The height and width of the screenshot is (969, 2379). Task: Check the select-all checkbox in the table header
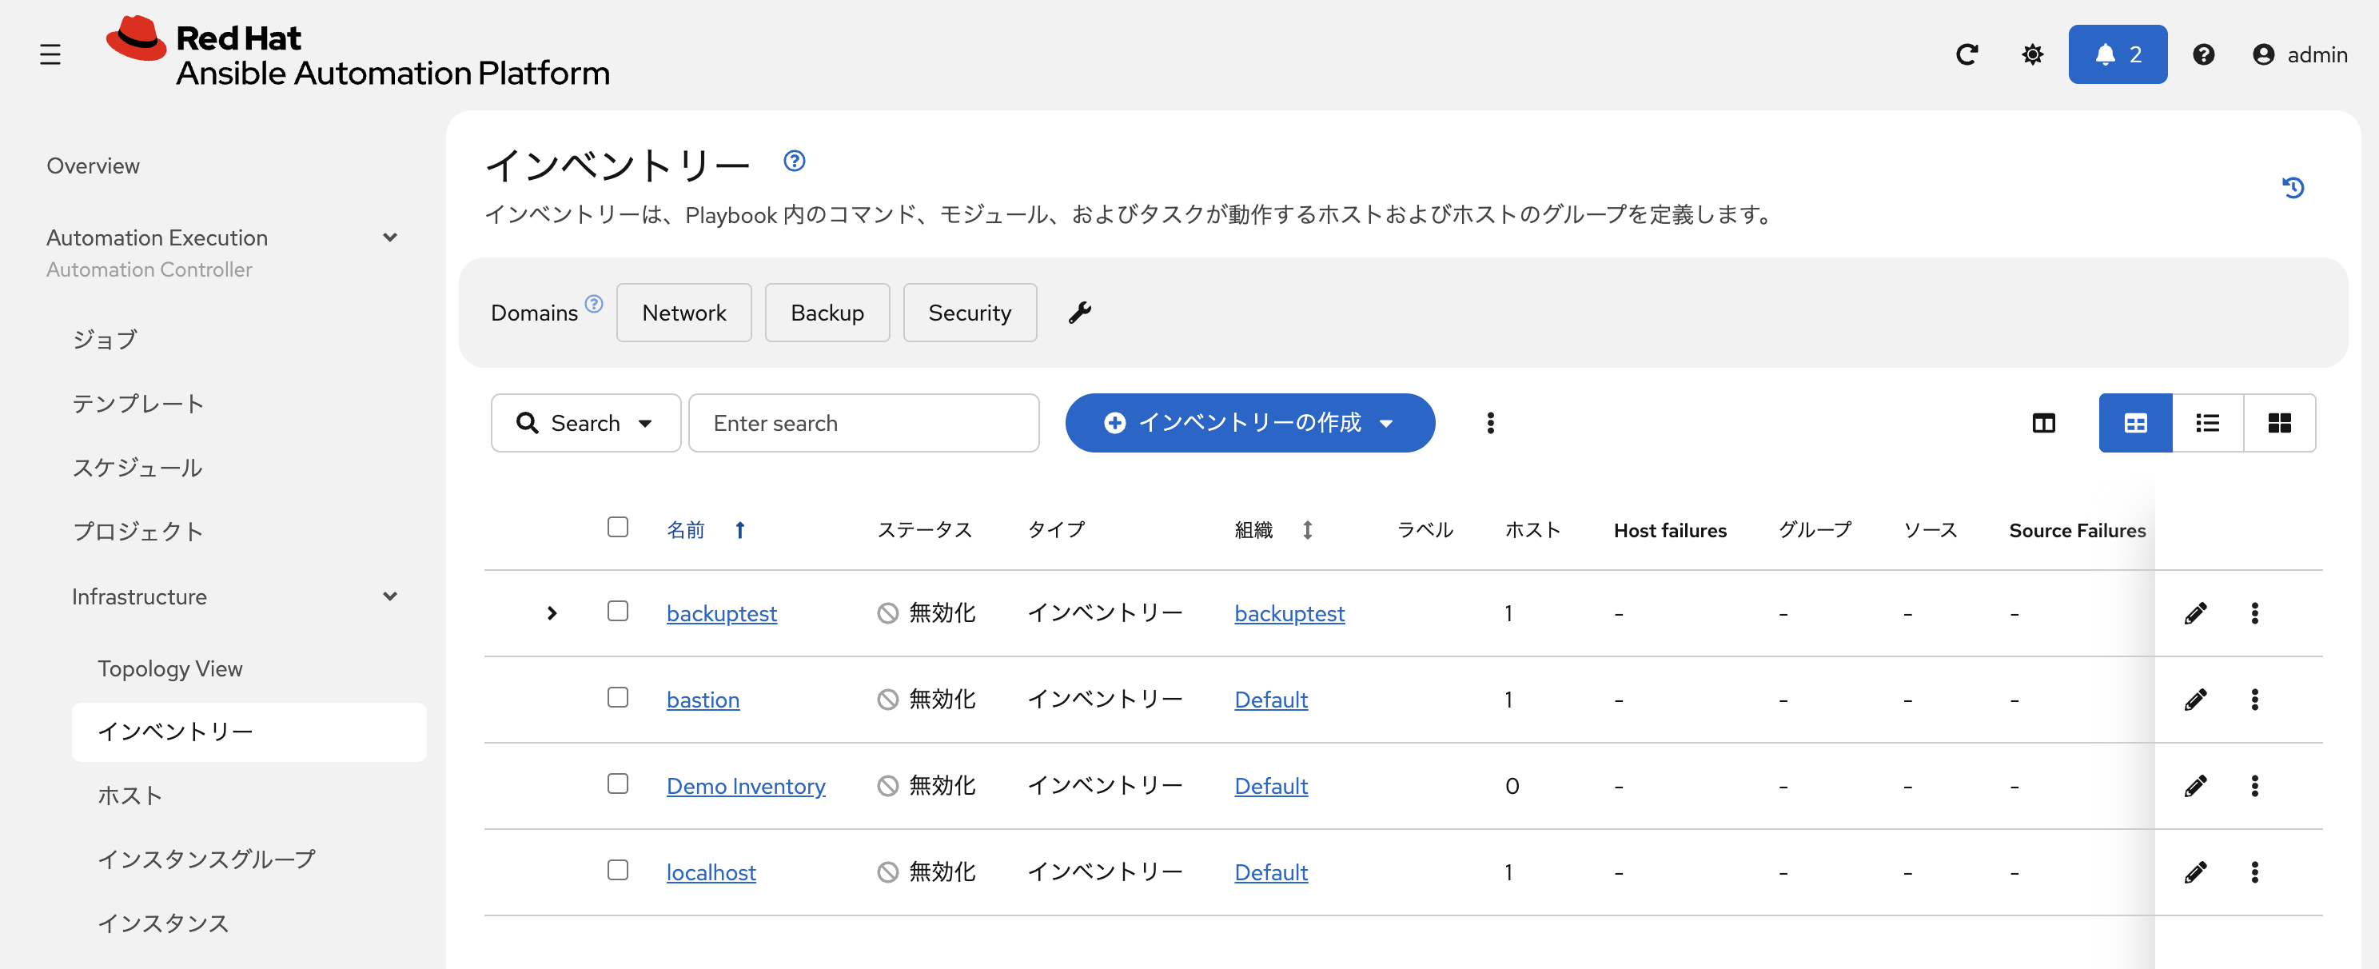pos(618,528)
